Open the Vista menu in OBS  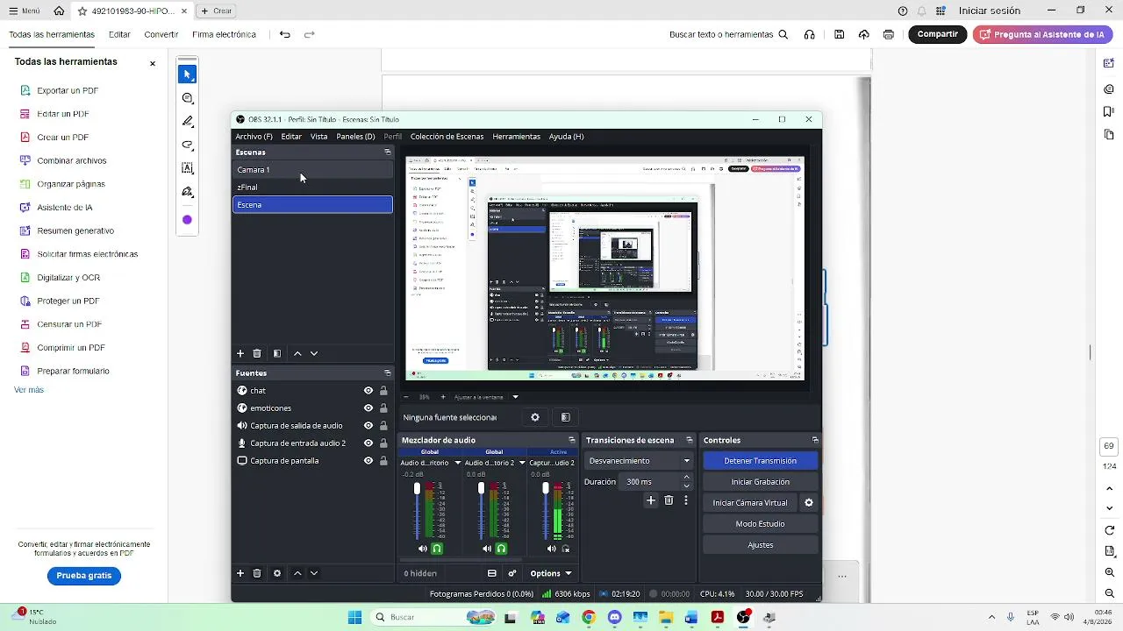click(318, 137)
